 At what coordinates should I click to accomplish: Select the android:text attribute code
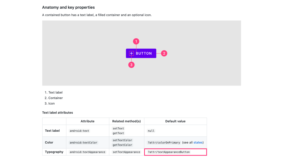pos(79,131)
